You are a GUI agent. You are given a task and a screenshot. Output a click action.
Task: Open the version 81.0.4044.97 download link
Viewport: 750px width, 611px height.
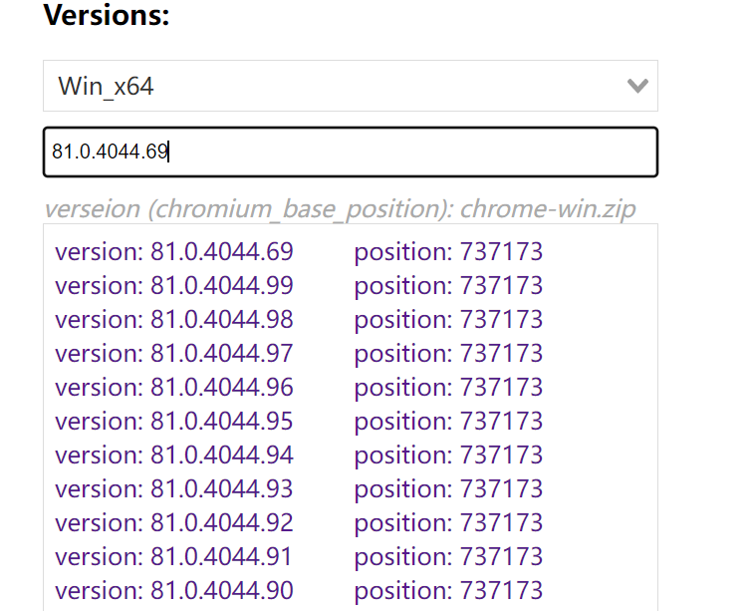click(174, 353)
